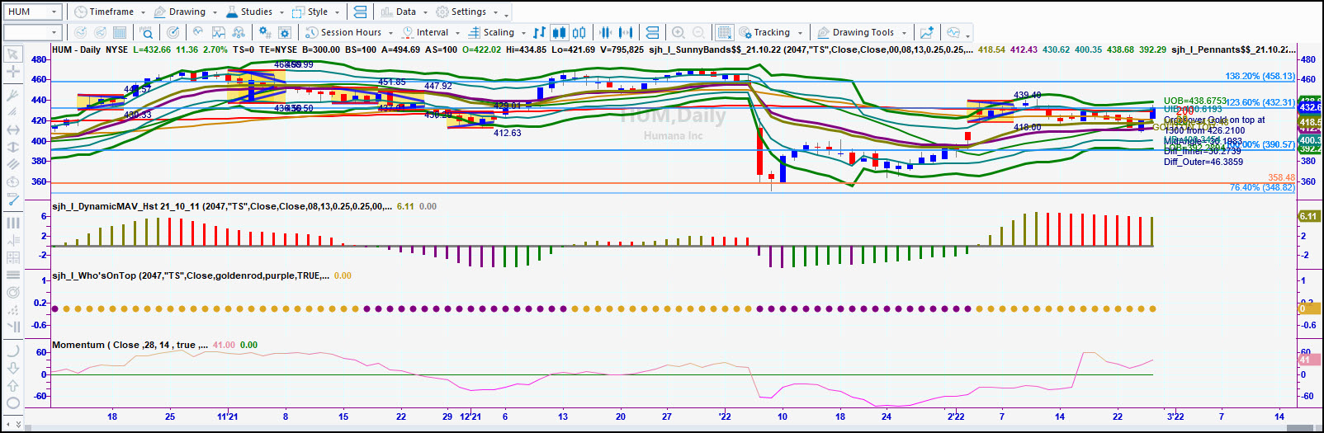This screenshot has width=1324, height=433.
Task: Click the UOB=438.6753 annotation
Action: pos(1194,101)
